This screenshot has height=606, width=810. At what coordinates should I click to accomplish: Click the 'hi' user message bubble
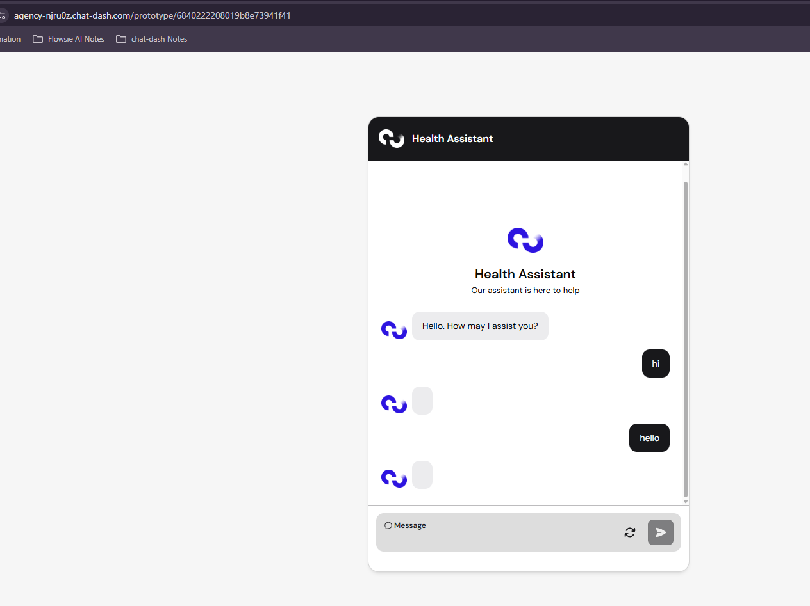(x=656, y=363)
